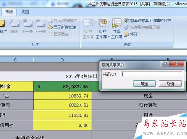Select column D header
187x139 pixels.
click(x=62, y=60)
